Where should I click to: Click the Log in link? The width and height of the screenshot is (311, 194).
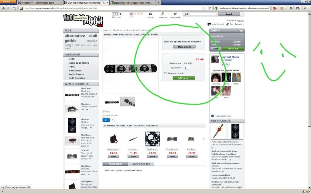[240, 20]
